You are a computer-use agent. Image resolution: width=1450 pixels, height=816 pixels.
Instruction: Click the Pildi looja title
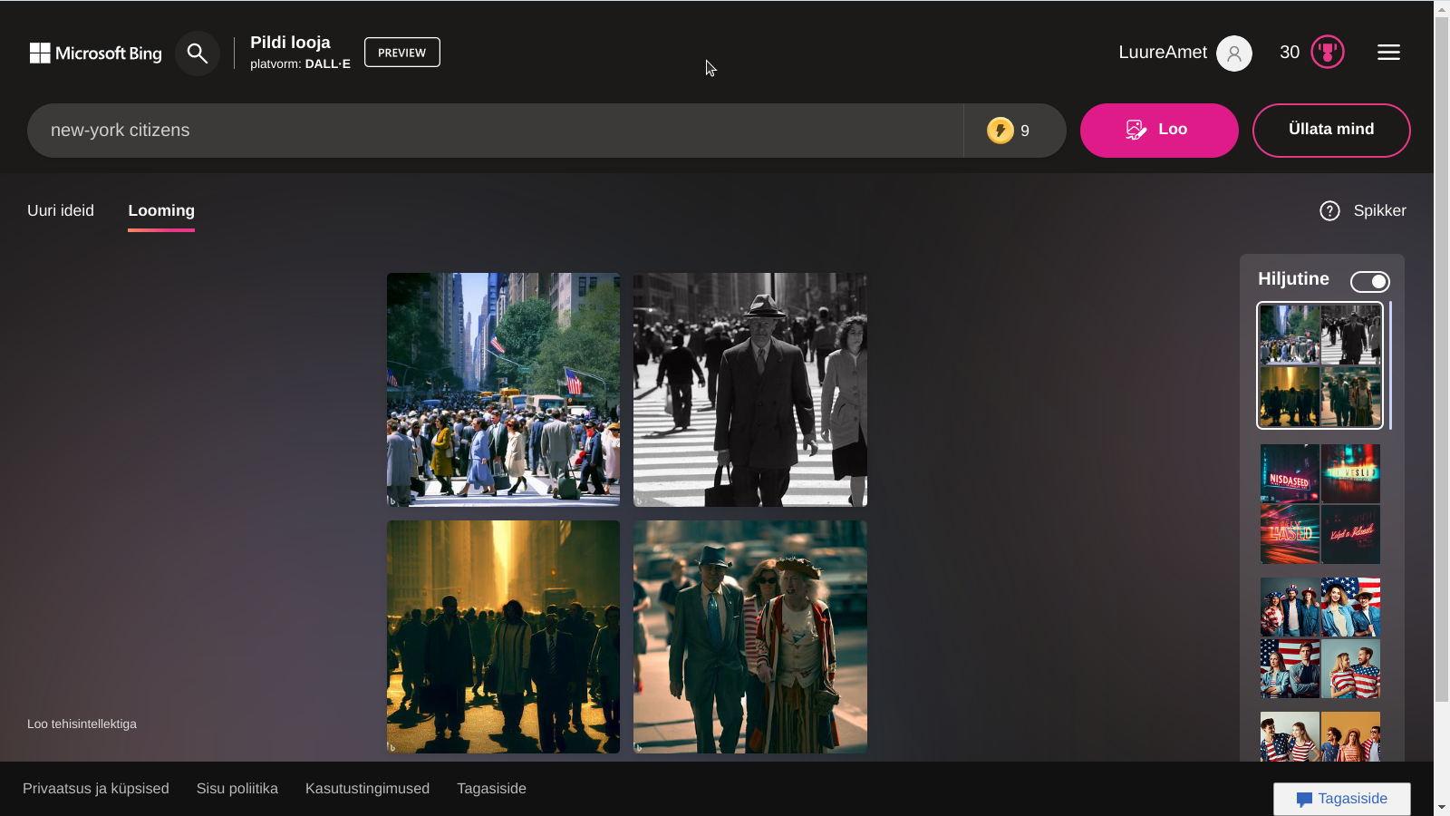click(290, 43)
